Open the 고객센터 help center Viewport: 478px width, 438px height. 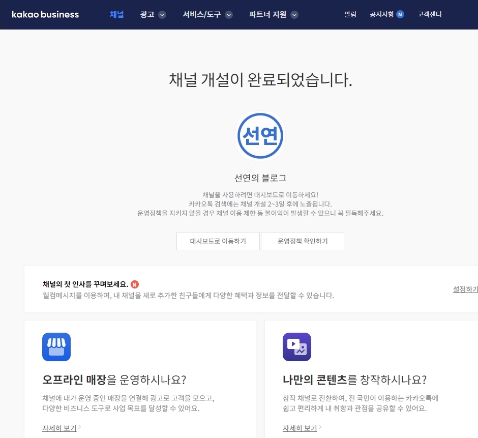[x=429, y=15]
